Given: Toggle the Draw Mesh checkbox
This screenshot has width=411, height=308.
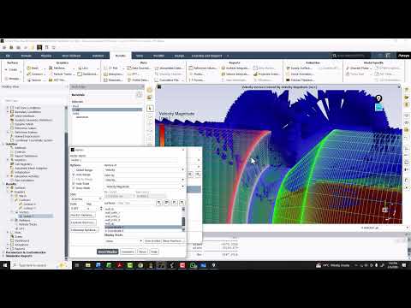Looking at the screenshot, I should pyautogui.click(x=74, y=188).
